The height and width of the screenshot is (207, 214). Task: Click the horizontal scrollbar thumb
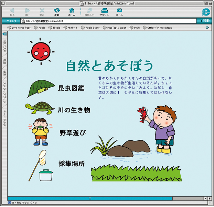point(90,198)
